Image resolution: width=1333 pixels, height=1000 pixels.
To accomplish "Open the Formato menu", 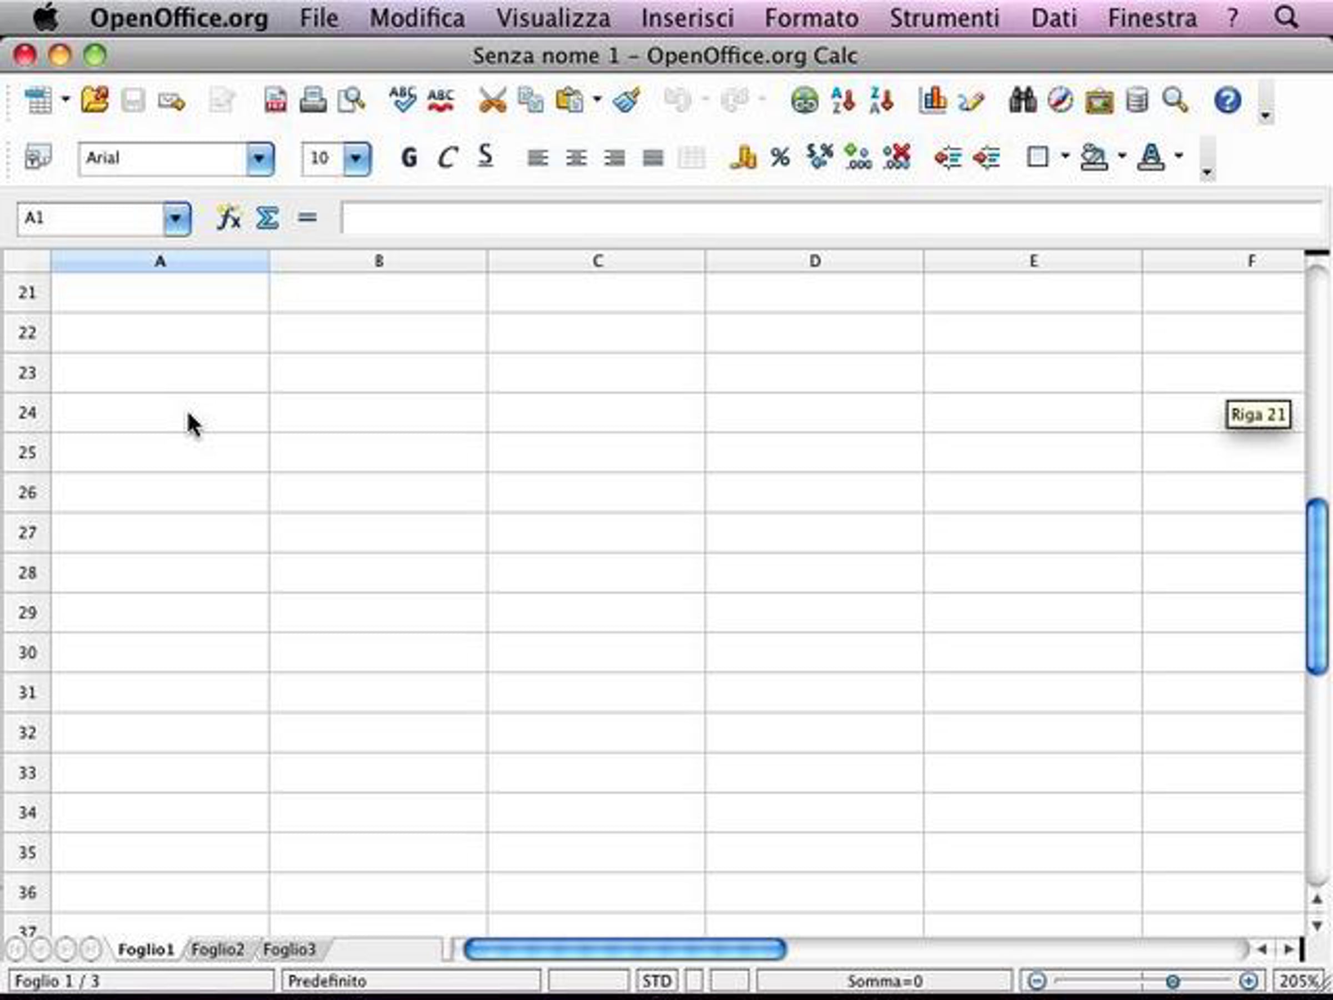I will (811, 18).
